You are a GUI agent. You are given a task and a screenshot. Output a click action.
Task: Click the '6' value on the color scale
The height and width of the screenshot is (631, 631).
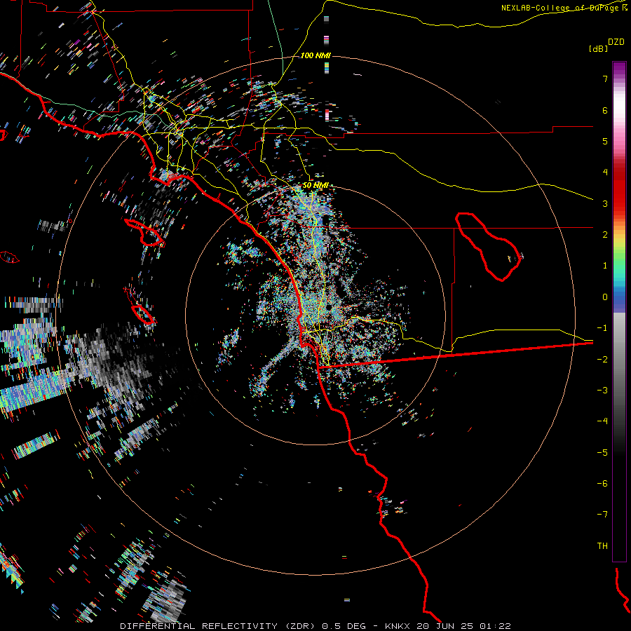(x=605, y=110)
